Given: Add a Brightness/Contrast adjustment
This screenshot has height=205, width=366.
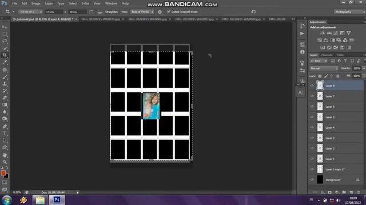Looking at the screenshot, I should pyautogui.click(x=323, y=33).
